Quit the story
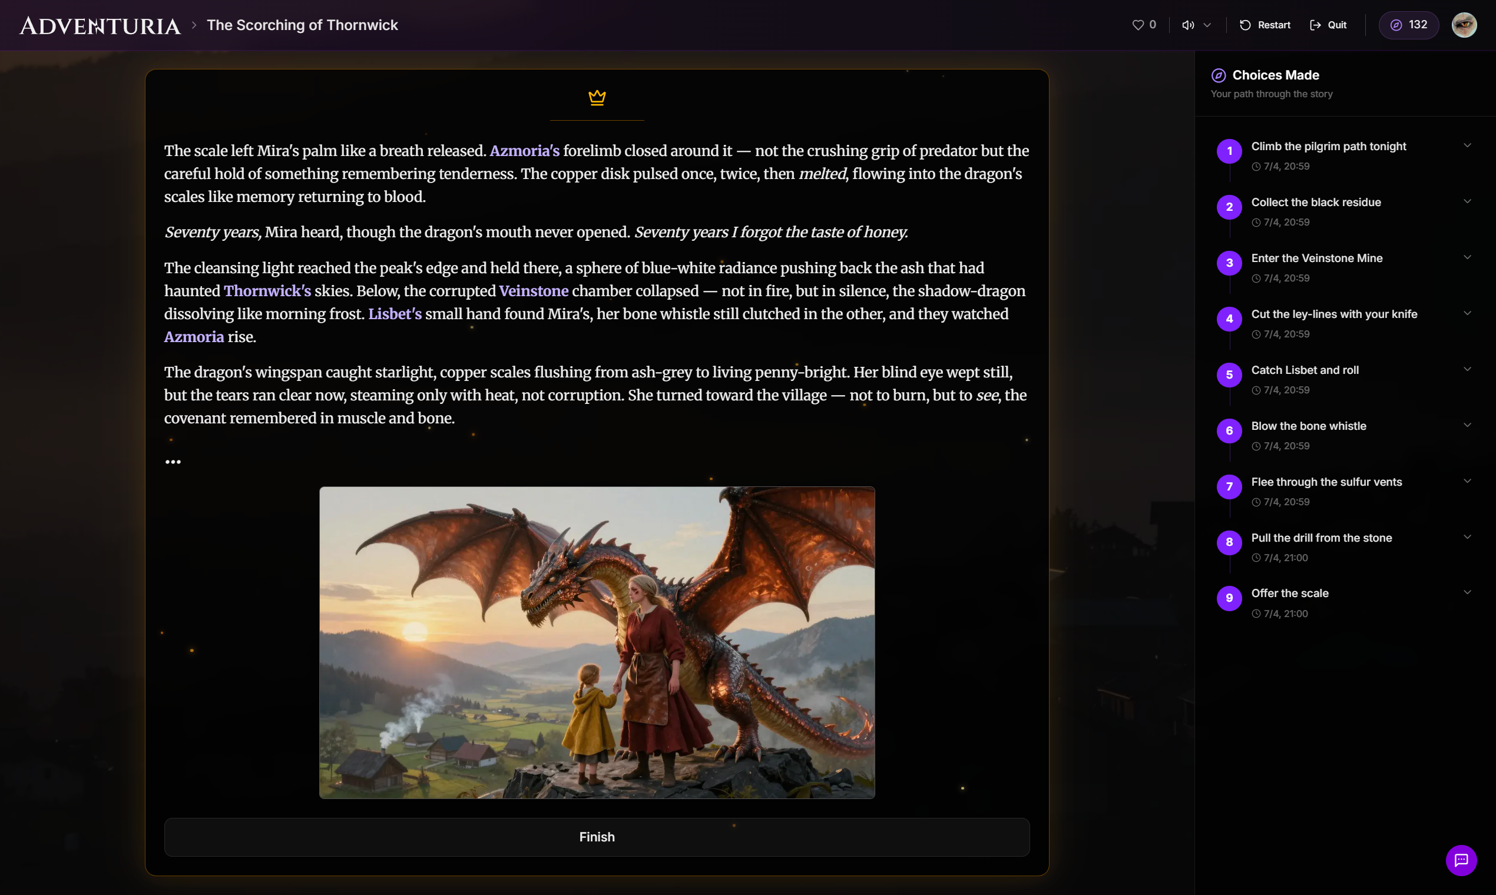Image resolution: width=1496 pixels, height=895 pixels. 1328,25
